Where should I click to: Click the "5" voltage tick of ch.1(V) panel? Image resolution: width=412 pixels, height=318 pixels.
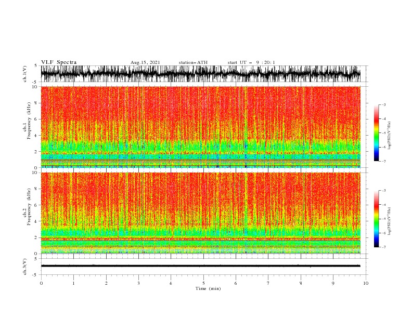(35, 65)
